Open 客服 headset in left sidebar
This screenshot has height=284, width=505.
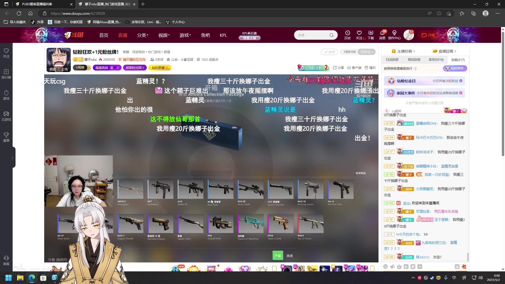point(6,260)
